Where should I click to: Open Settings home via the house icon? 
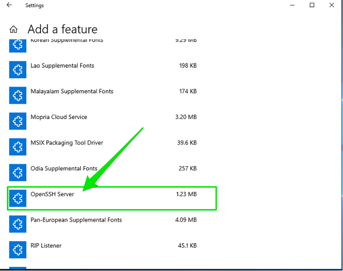tap(13, 29)
